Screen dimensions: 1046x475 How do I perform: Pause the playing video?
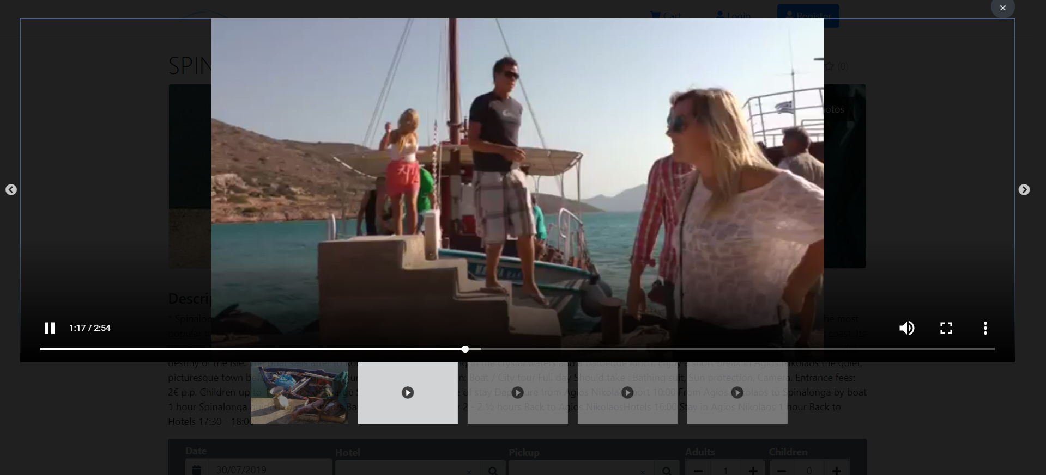click(x=50, y=328)
